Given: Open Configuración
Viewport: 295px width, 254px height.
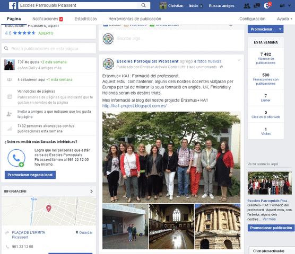Looking at the screenshot, I should click(x=253, y=19).
